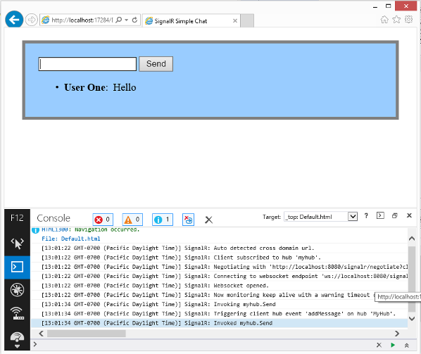Click the Send button
Image resolution: width=421 pixels, height=354 pixels.
[x=156, y=64]
